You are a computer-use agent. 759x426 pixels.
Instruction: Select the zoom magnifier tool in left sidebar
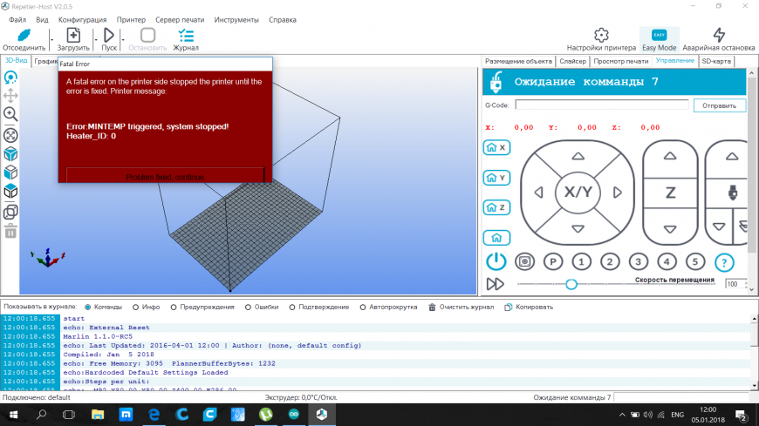click(x=10, y=113)
